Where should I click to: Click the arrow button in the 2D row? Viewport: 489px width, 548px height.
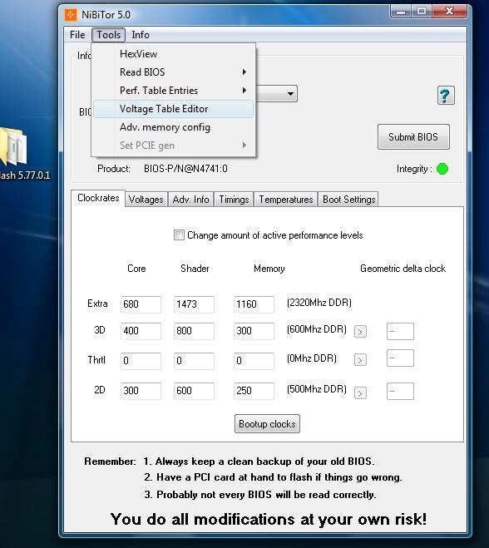pyautogui.click(x=360, y=392)
